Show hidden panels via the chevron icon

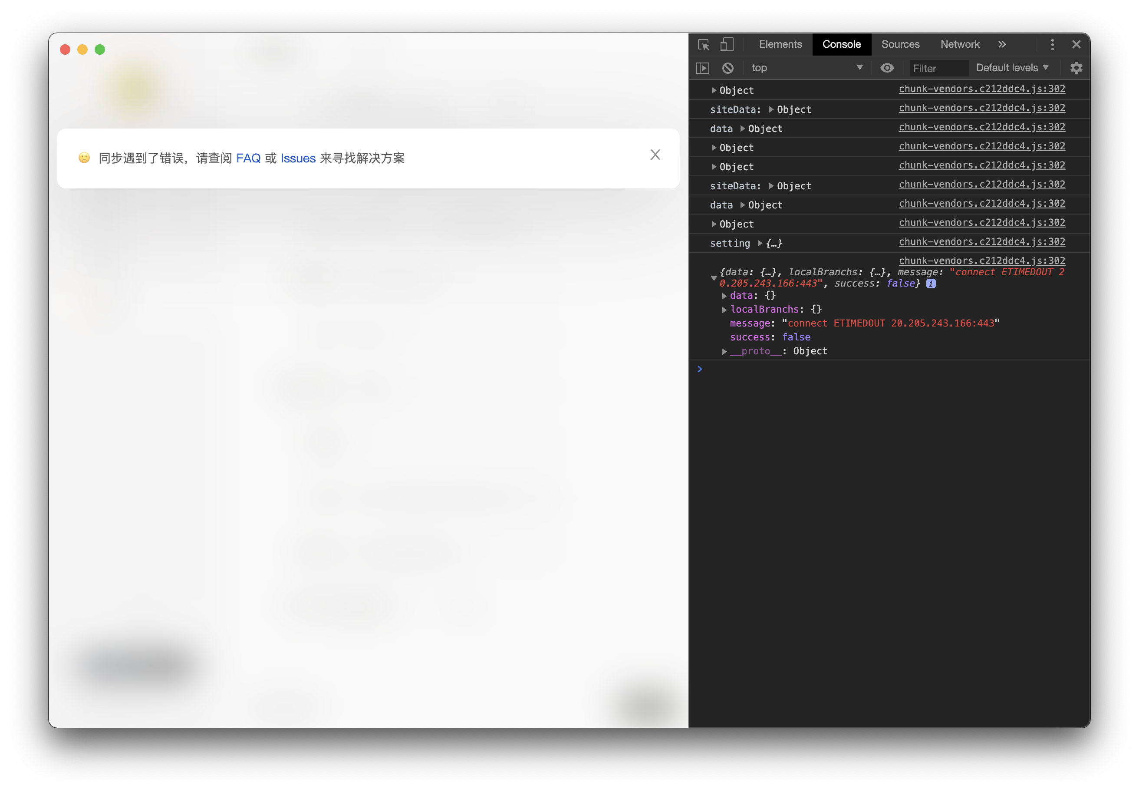point(1002,44)
